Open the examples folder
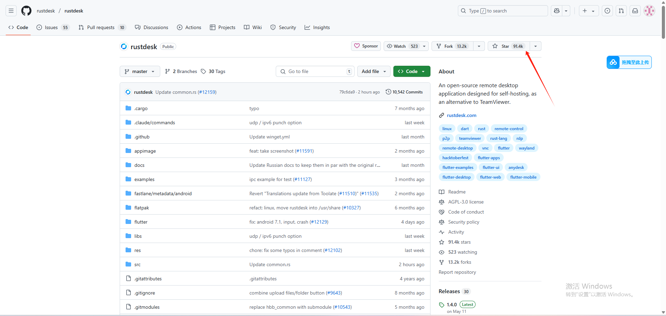Viewport: 666px width, 316px height. 144,179
